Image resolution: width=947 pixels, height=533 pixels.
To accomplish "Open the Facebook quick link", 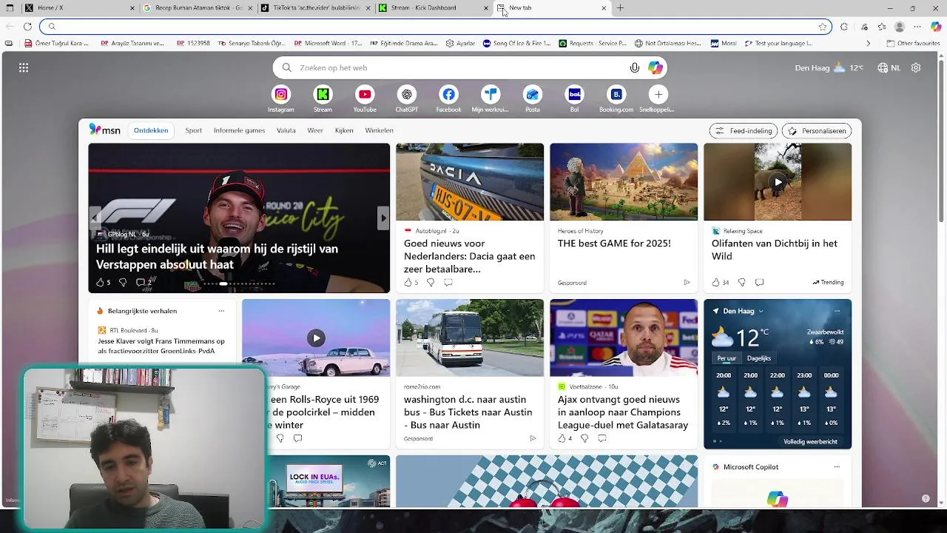I will tap(448, 95).
